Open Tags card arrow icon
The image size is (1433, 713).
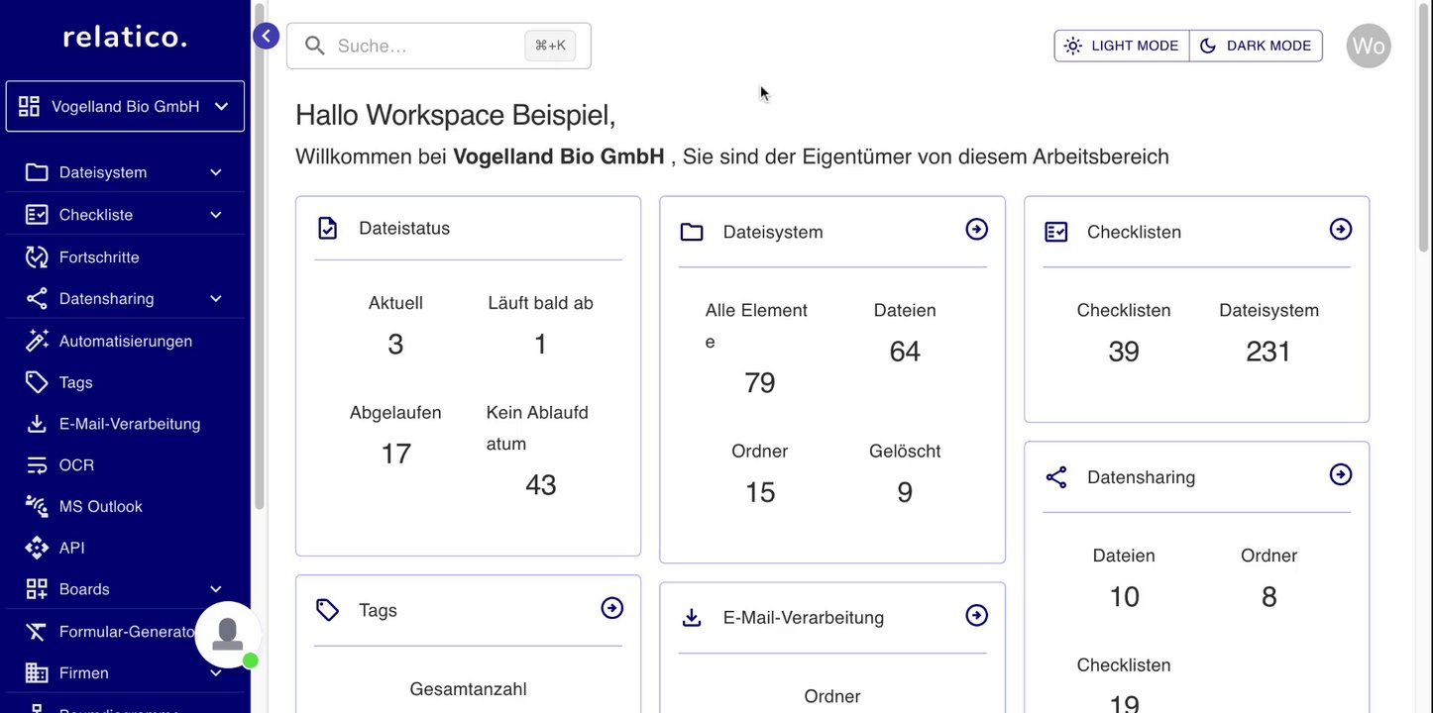point(612,608)
